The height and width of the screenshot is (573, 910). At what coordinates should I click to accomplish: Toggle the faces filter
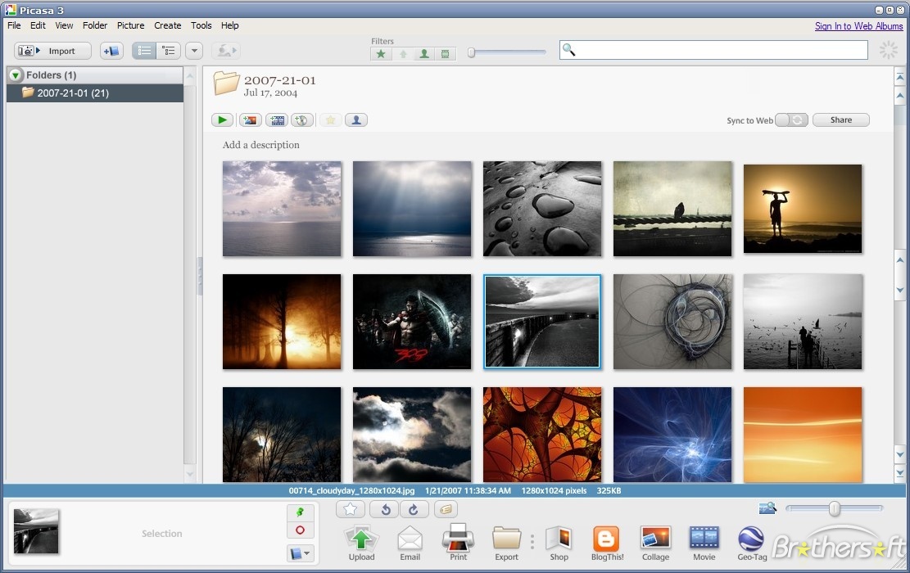tap(424, 54)
